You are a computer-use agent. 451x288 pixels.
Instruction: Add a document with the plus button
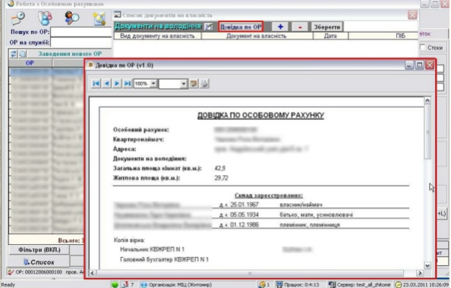pyautogui.click(x=280, y=27)
